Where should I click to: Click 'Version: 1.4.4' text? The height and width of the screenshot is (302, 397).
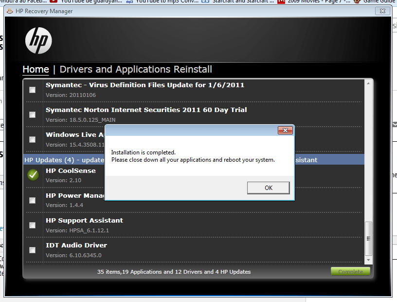click(x=64, y=205)
